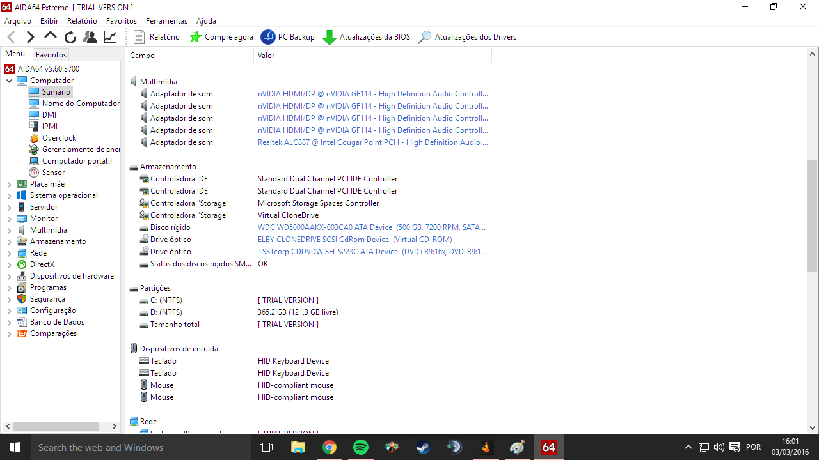Open the Windows Start button
The image size is (819, 460).
[x=15, y=447]
